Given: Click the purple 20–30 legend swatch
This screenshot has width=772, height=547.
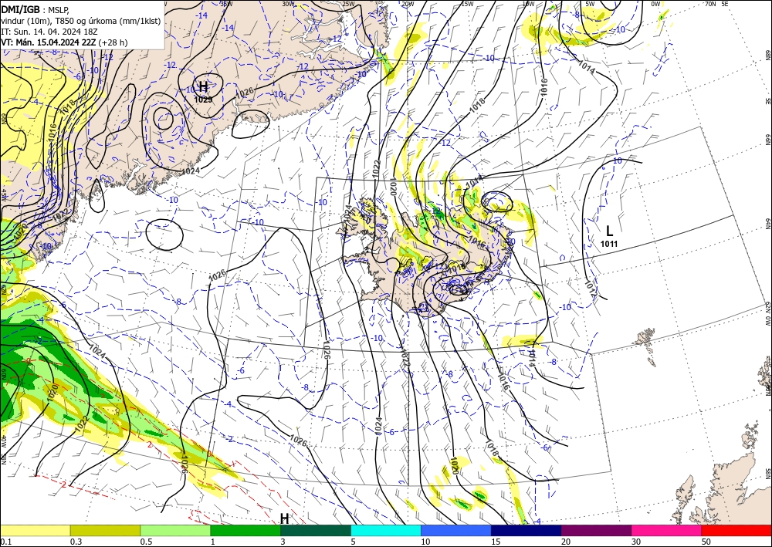Looking at the screenshot, I should [596, 530].
